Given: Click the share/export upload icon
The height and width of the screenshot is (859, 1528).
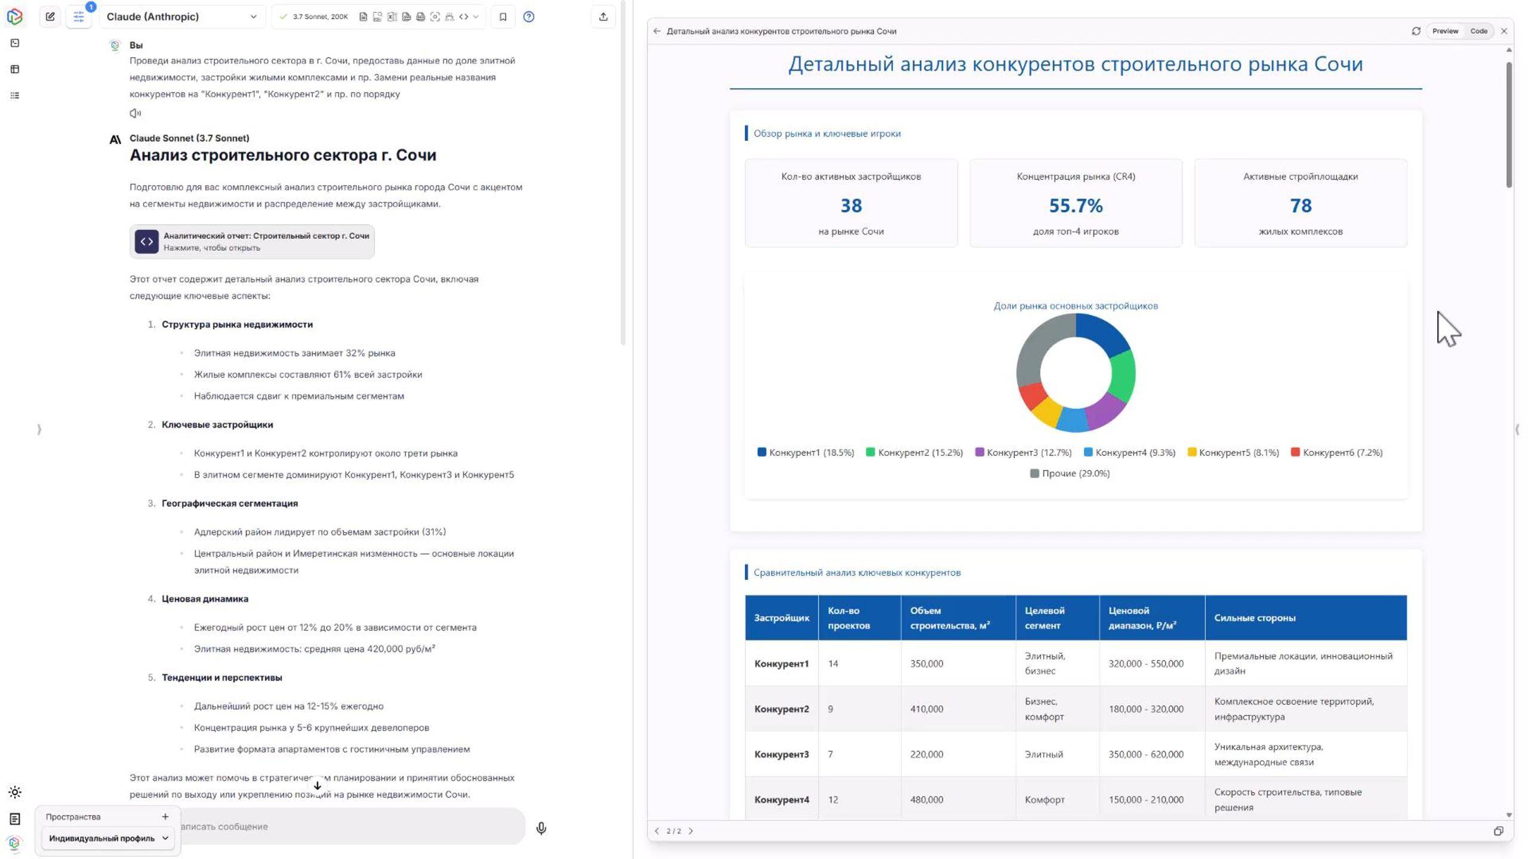Looking at the screenshot, I should tap(603, 17).
